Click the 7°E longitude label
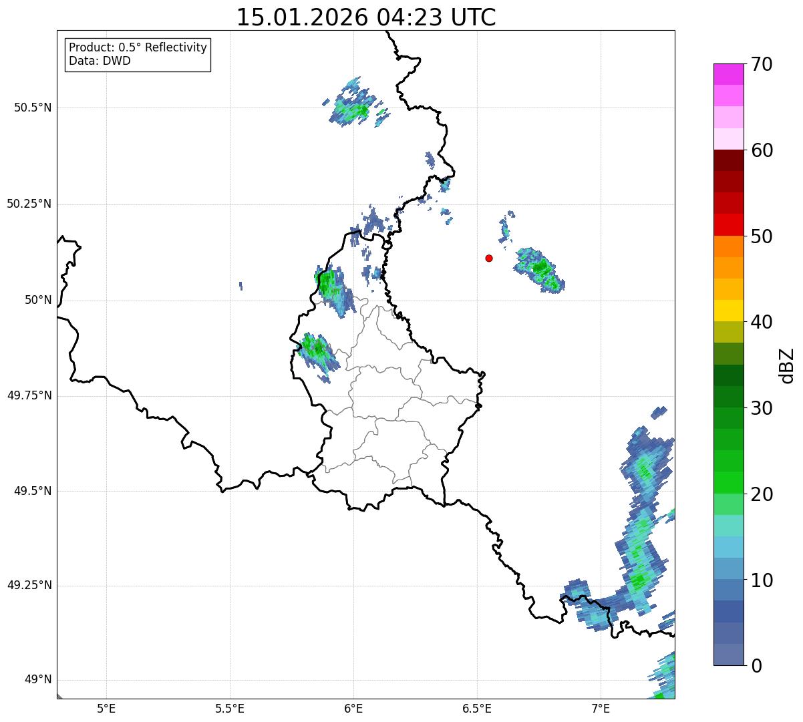This screenshot has height=722, width=803. [x=601, y=708]
